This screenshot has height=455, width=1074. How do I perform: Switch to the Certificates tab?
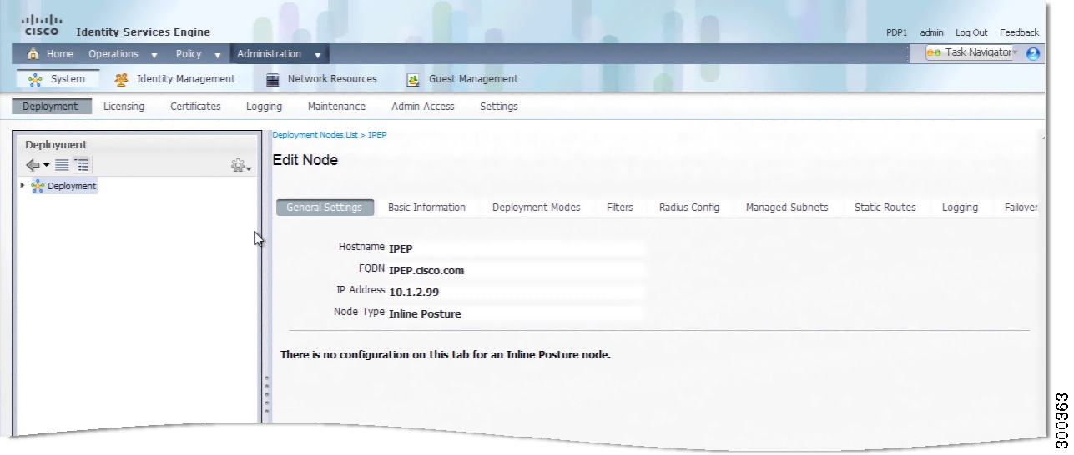(x=195, y=107)
